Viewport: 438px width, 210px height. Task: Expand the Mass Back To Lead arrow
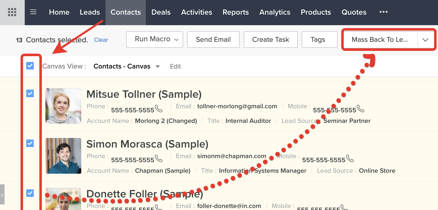(425, 40)
